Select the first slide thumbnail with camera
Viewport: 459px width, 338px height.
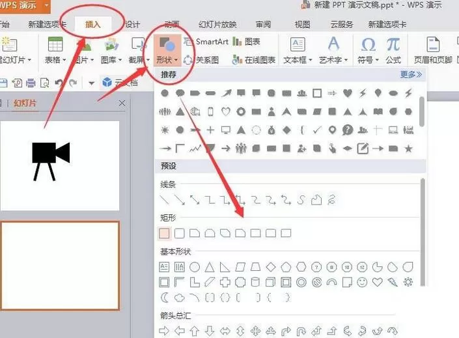[x=60, y=165]
